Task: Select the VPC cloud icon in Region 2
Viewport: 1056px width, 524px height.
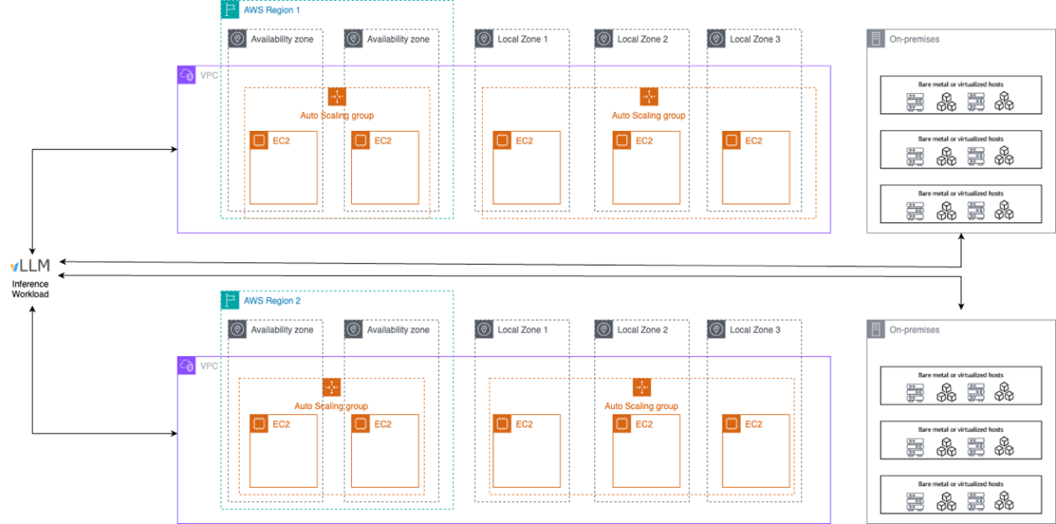Action: click(185, 364)
